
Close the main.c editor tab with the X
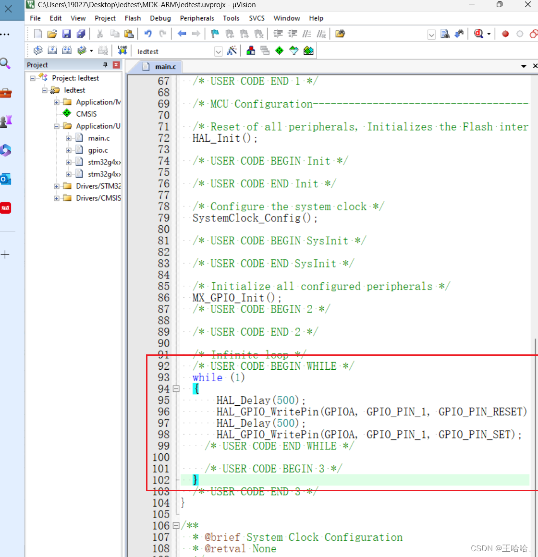click(535, 66)
